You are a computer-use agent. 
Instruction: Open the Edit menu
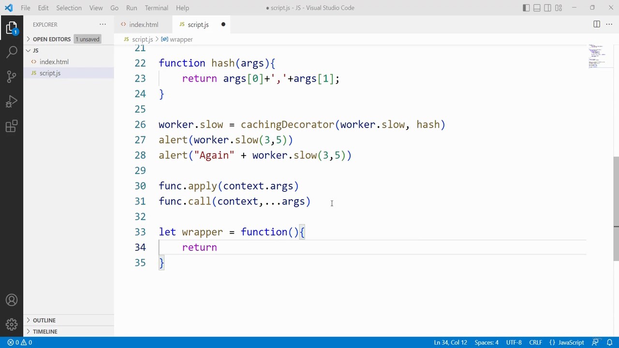point(43,8)
